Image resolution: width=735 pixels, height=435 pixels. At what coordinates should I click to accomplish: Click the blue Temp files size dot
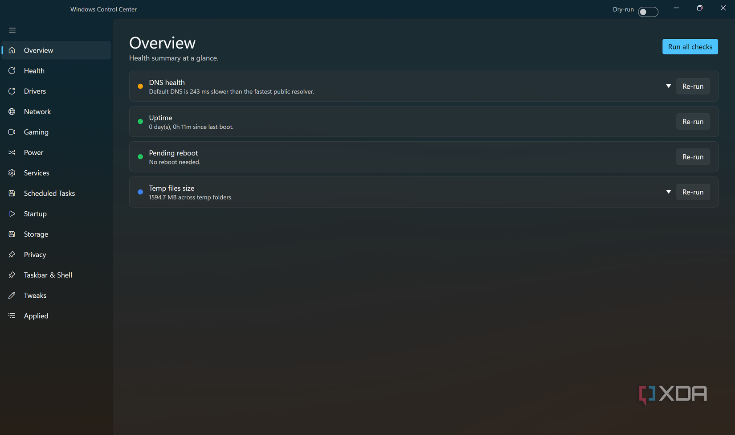click(140, 192)
